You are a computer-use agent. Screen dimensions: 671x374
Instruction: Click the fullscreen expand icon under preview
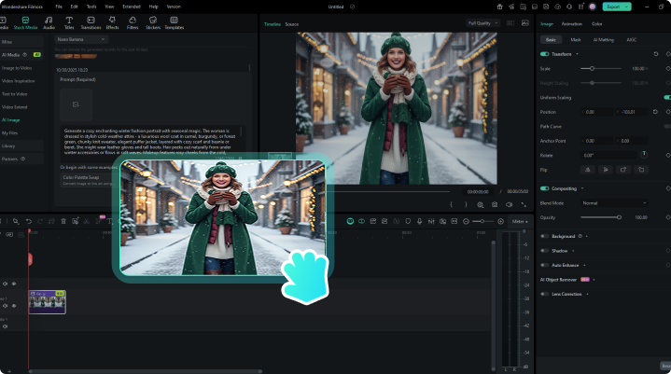524,205
